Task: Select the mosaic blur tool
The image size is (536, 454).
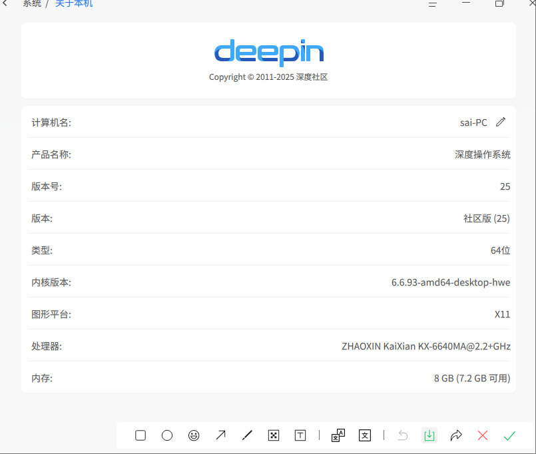Action: [274, 435]
